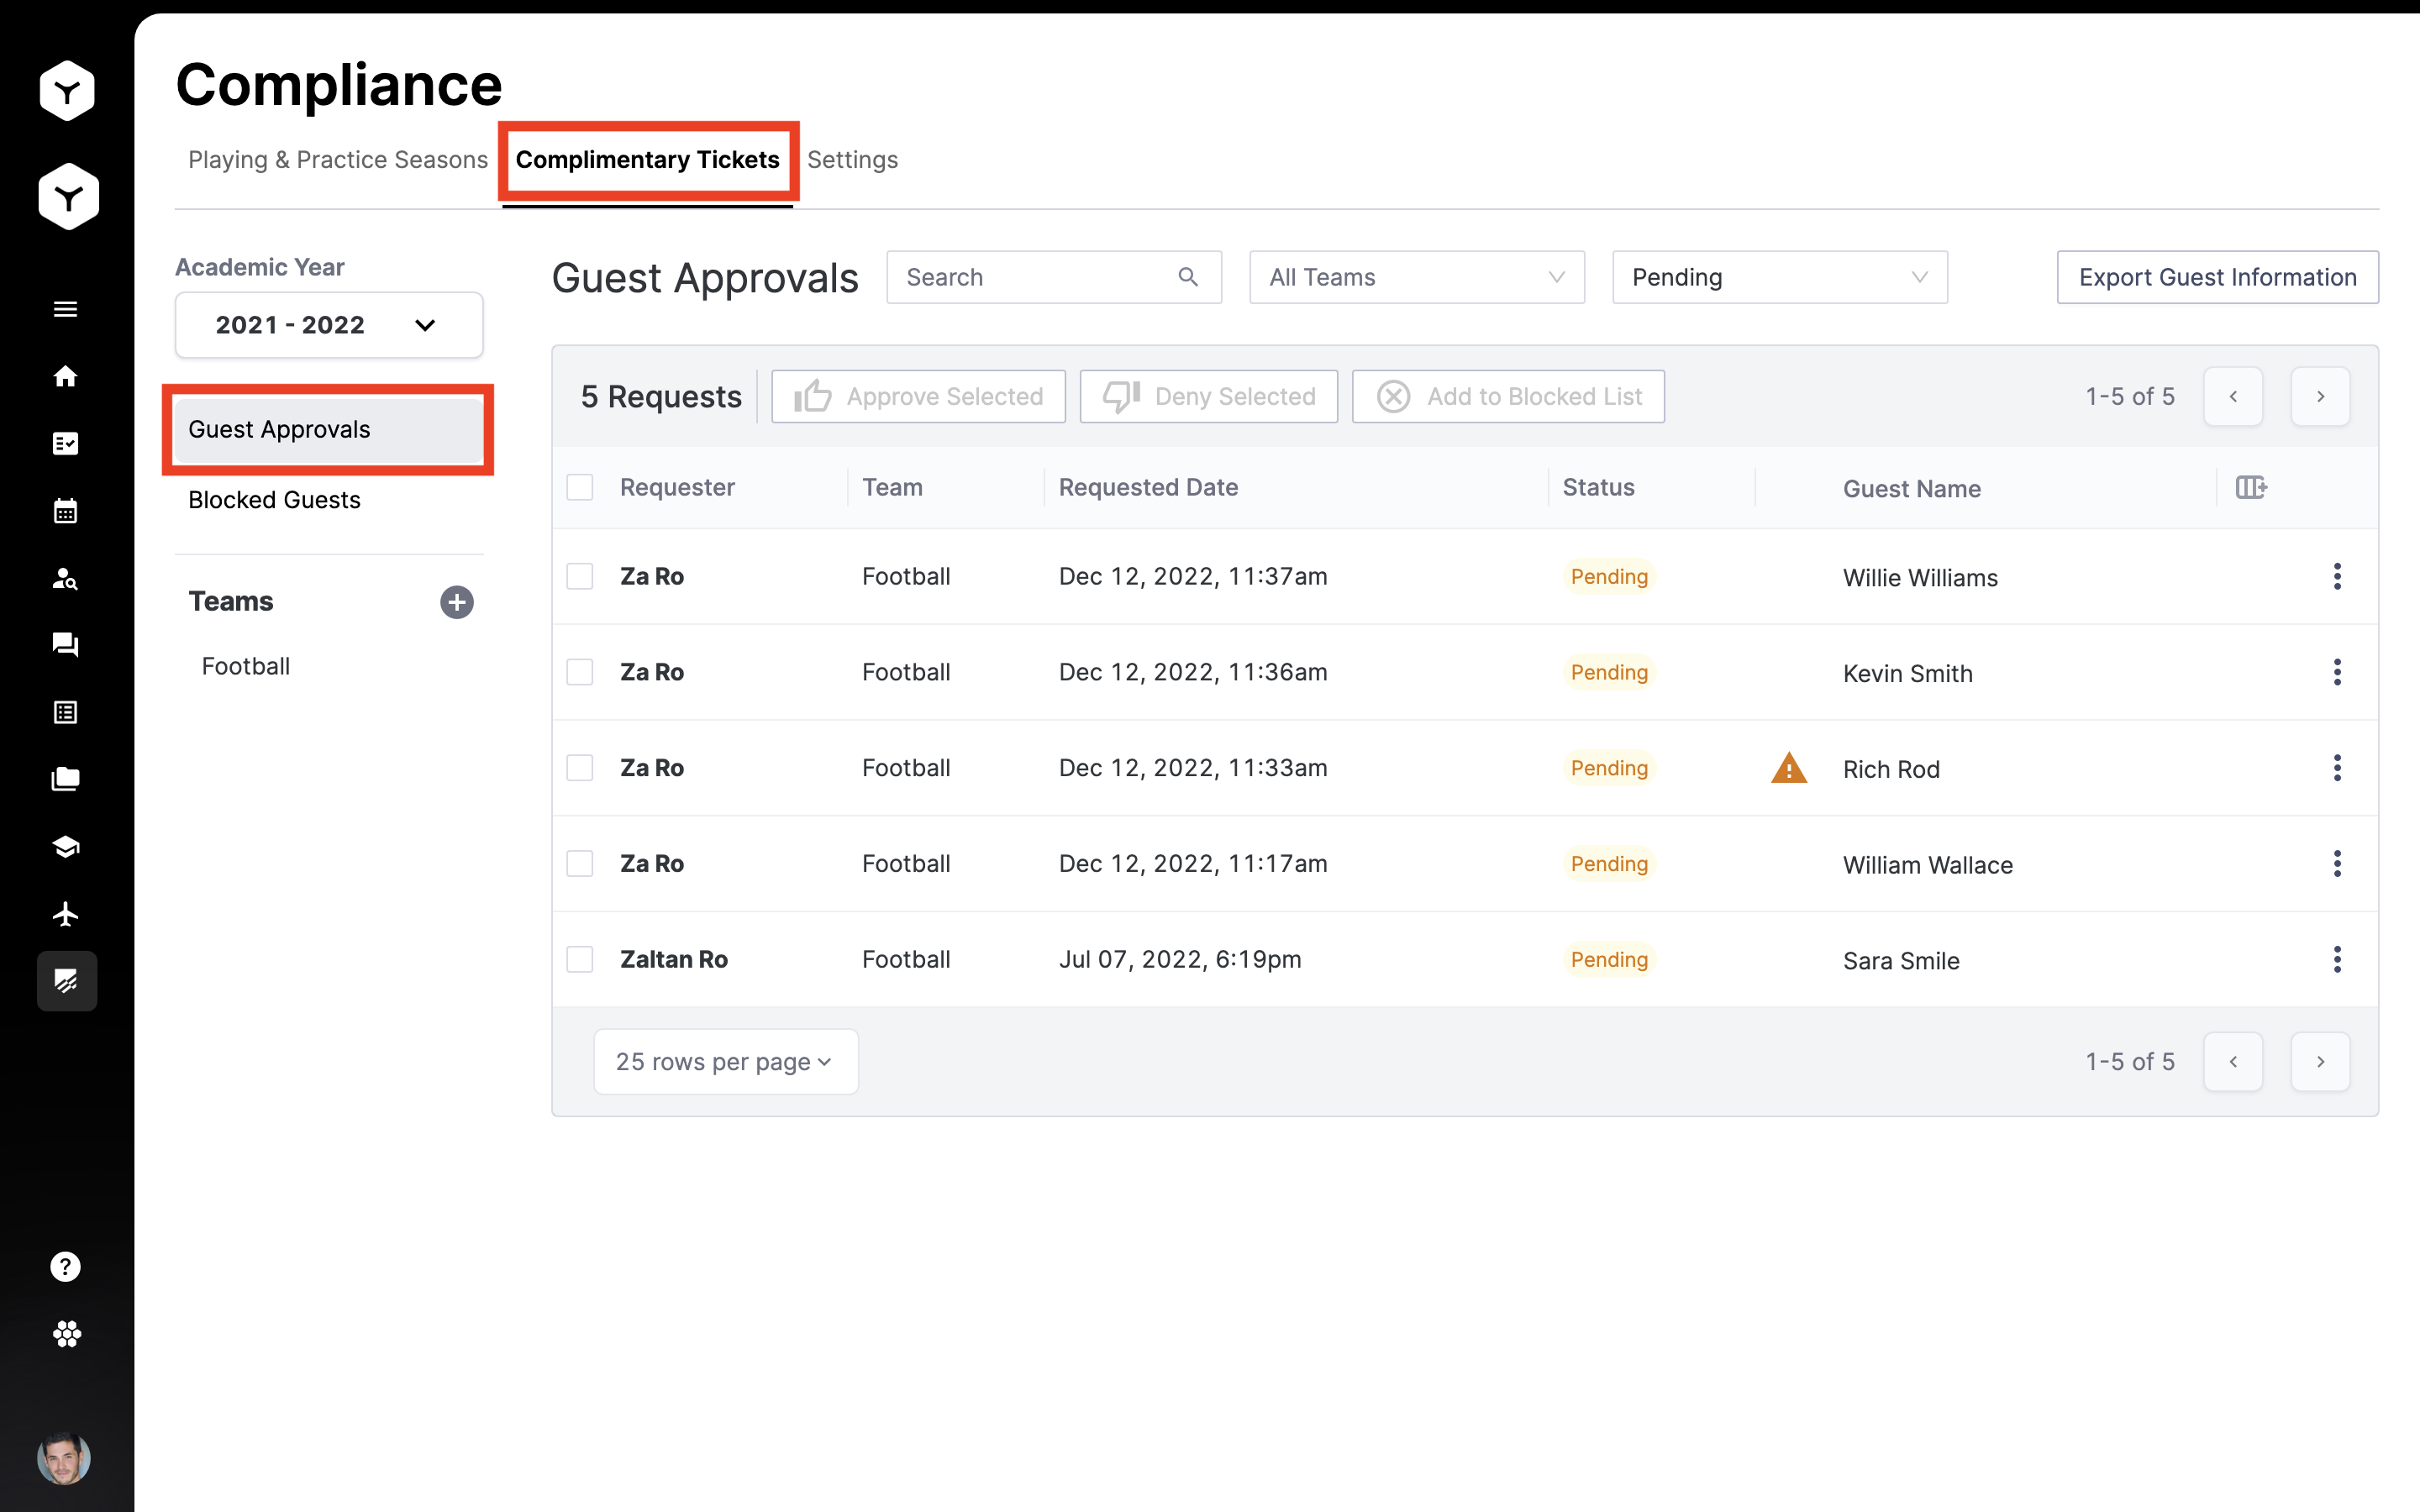Open the calendar sidebar icon
2420x1512 pixels.
(x=65, y=511)
